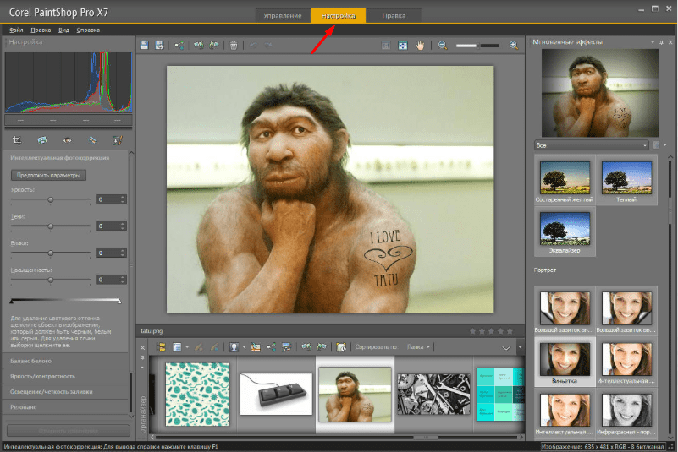Set rating with the fifth star

510,331
